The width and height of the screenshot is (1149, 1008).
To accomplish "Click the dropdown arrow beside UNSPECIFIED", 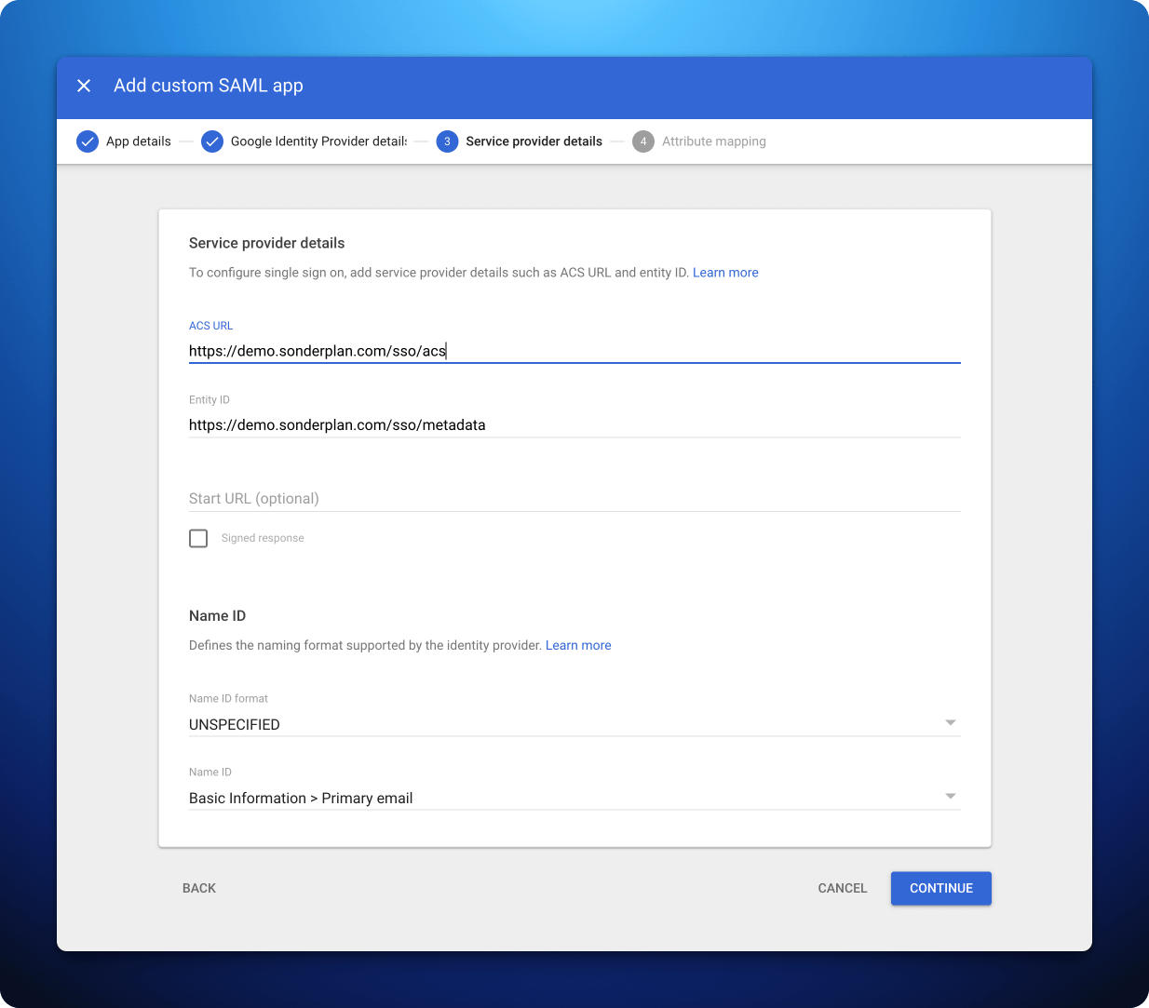I will (951, 722).
